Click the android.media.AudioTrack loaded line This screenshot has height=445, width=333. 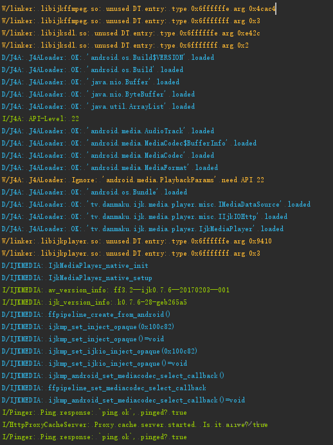coord(108,131)
